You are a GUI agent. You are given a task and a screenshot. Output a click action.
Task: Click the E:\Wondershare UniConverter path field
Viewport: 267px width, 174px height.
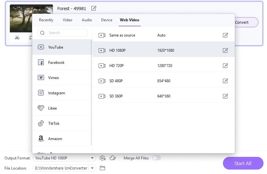tap(61, 168)
